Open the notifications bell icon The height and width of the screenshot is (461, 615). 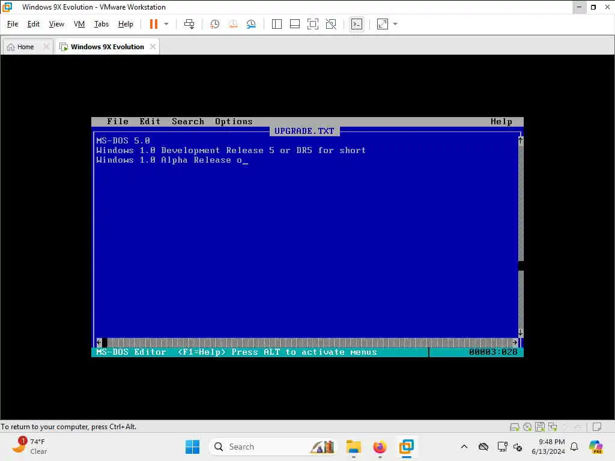click(x=574, y=447)
